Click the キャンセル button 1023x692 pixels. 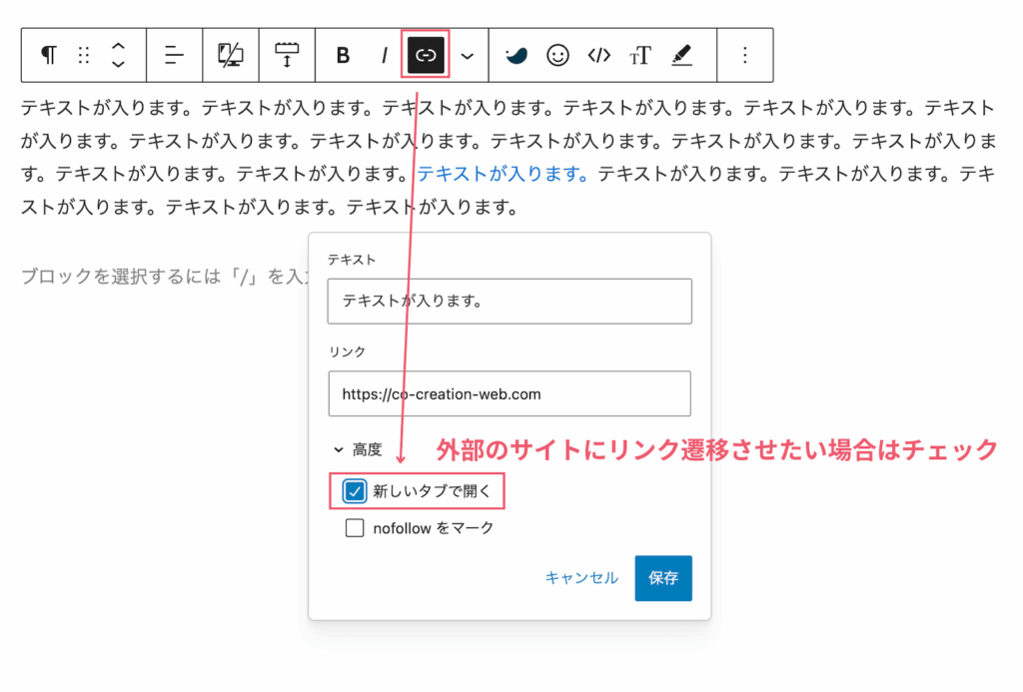[581, 578]
